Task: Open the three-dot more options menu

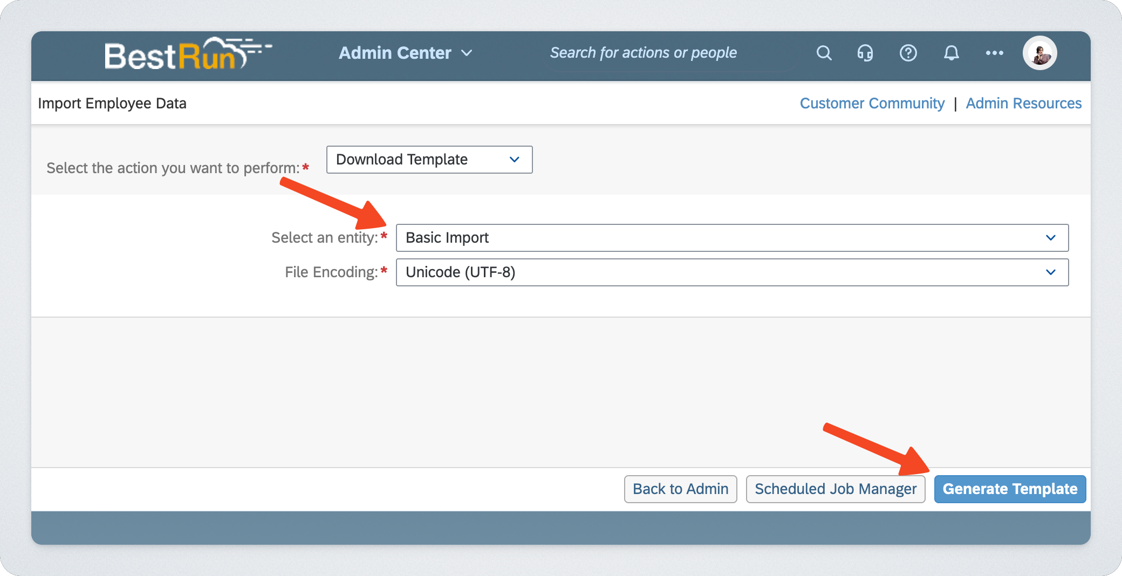Action: (x=994, y=53)
